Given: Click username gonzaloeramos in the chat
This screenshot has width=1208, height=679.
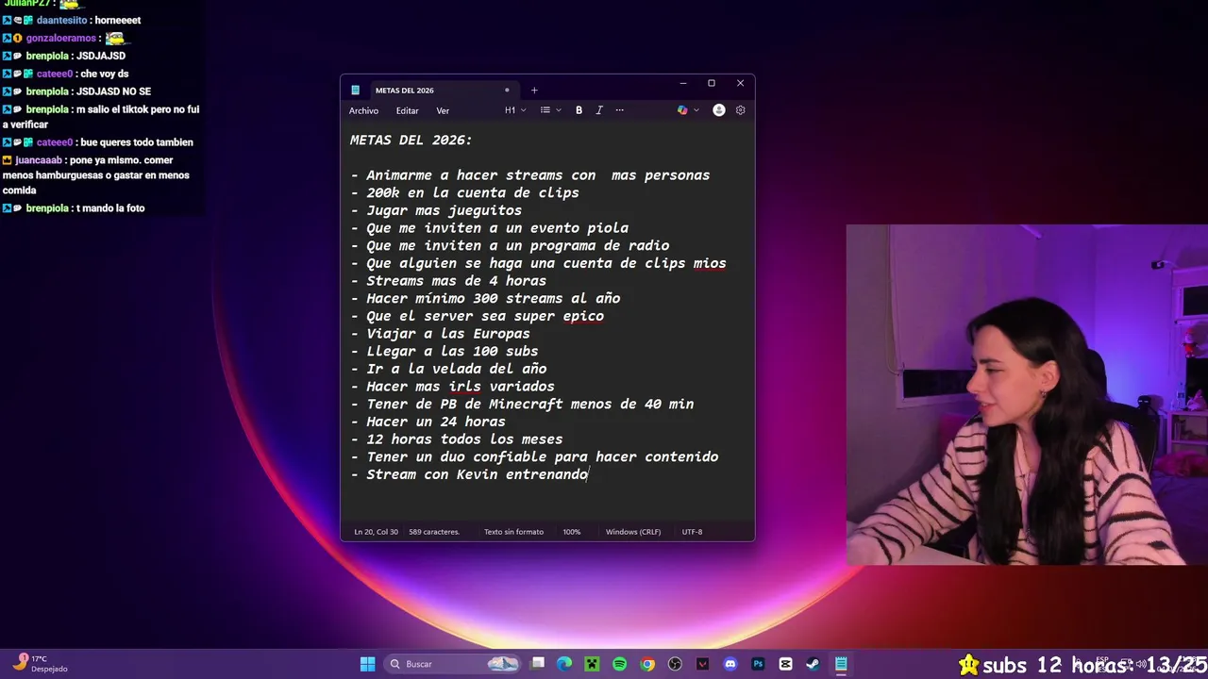Looking at the screenshot, I should tap(61, 38).
